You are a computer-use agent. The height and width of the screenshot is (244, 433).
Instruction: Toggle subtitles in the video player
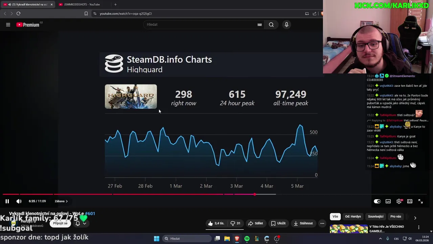(388, 201)
